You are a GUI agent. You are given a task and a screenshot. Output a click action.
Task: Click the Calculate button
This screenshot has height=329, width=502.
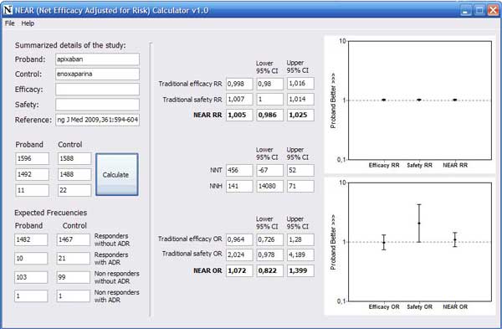click(117, 175)
